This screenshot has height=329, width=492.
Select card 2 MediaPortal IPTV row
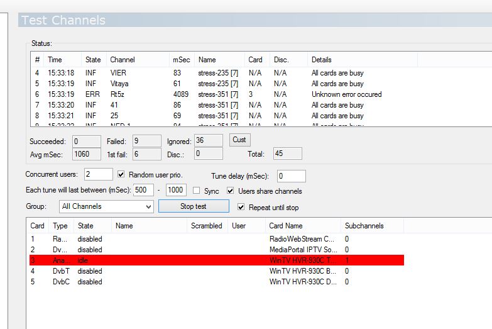pyautogui.click(x=217, y=250)
